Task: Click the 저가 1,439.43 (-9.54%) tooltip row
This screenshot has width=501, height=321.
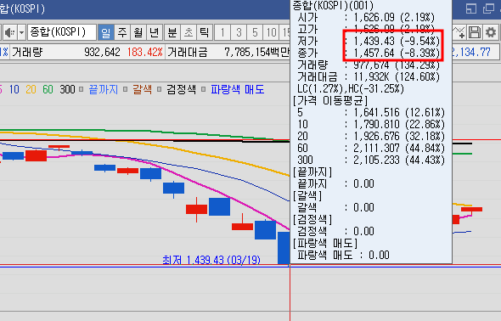Action: coord(369,41)
